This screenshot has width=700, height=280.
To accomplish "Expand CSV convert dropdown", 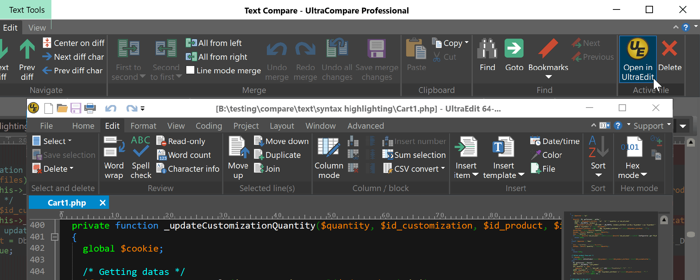I will [443, 168].
